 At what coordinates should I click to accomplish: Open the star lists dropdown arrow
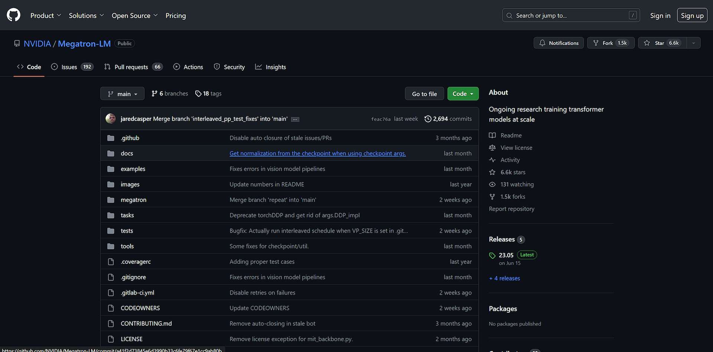tap(693, 43)
